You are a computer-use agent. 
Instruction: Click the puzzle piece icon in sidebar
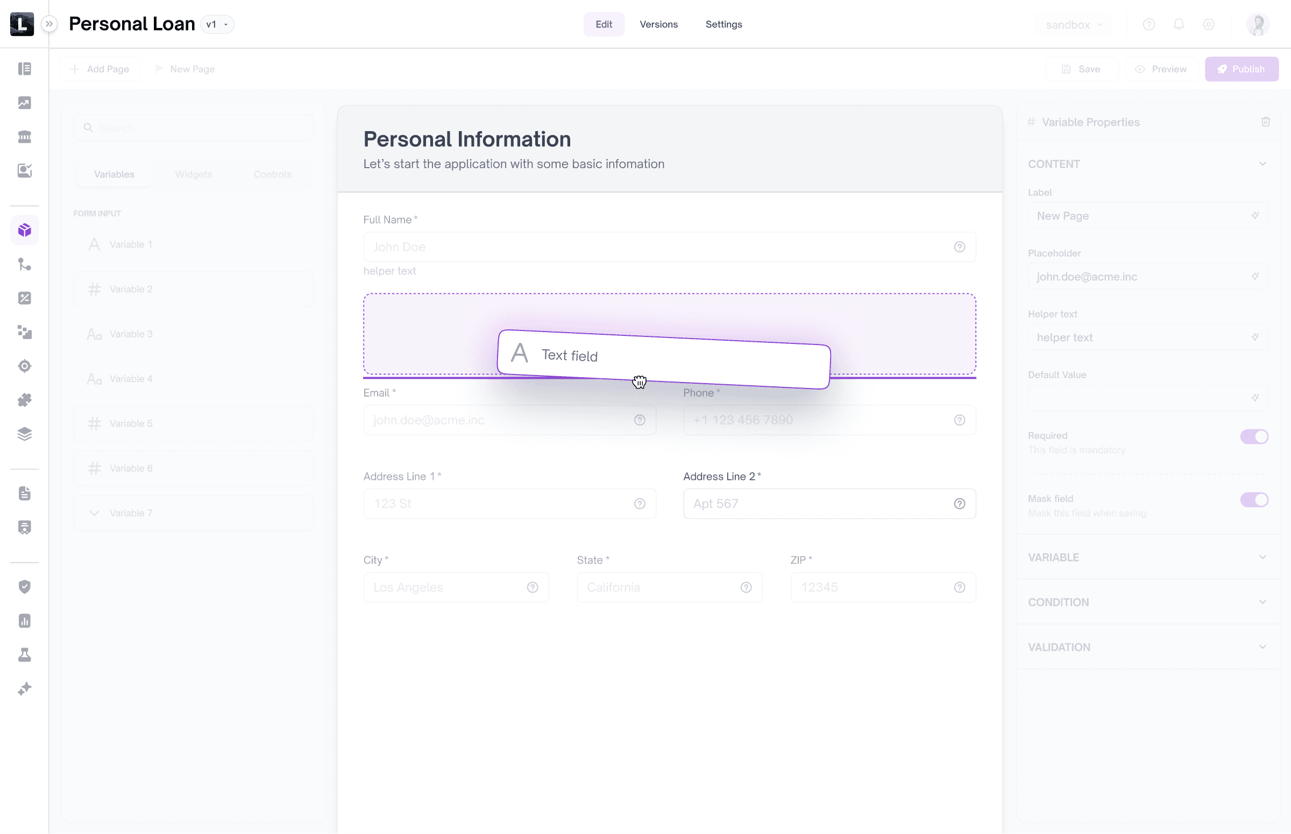(24, 400)
